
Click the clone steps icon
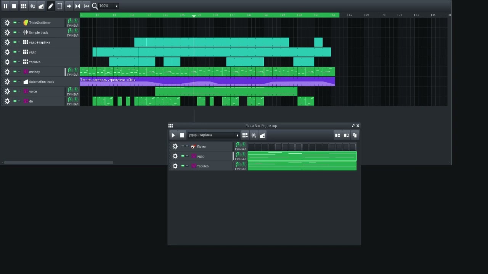tap(355, 135)
